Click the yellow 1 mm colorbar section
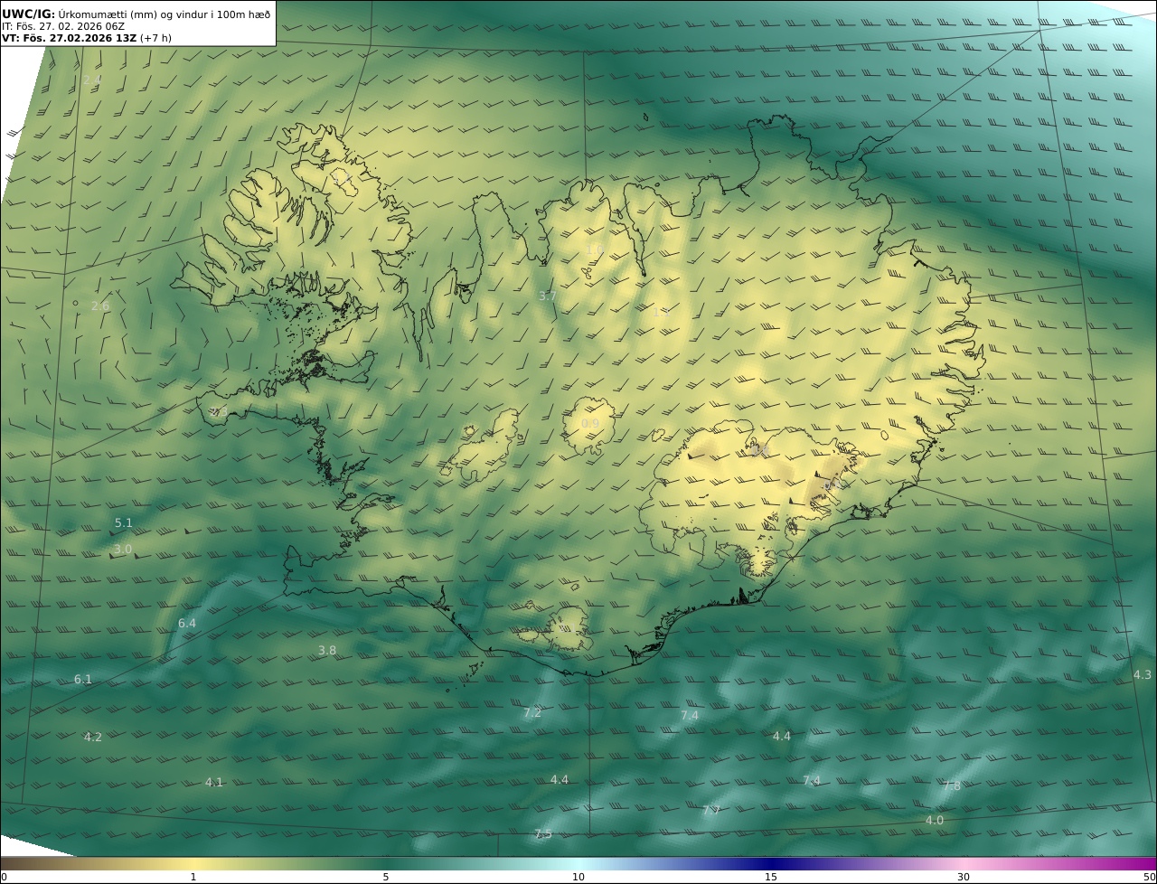This screenshot has width=1157, height=884. click(x=193, y=863)
